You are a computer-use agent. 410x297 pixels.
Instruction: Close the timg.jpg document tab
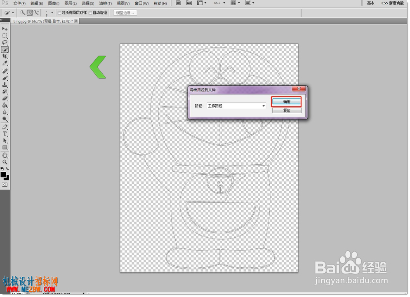pyautogui.click(x=76, y=21)
